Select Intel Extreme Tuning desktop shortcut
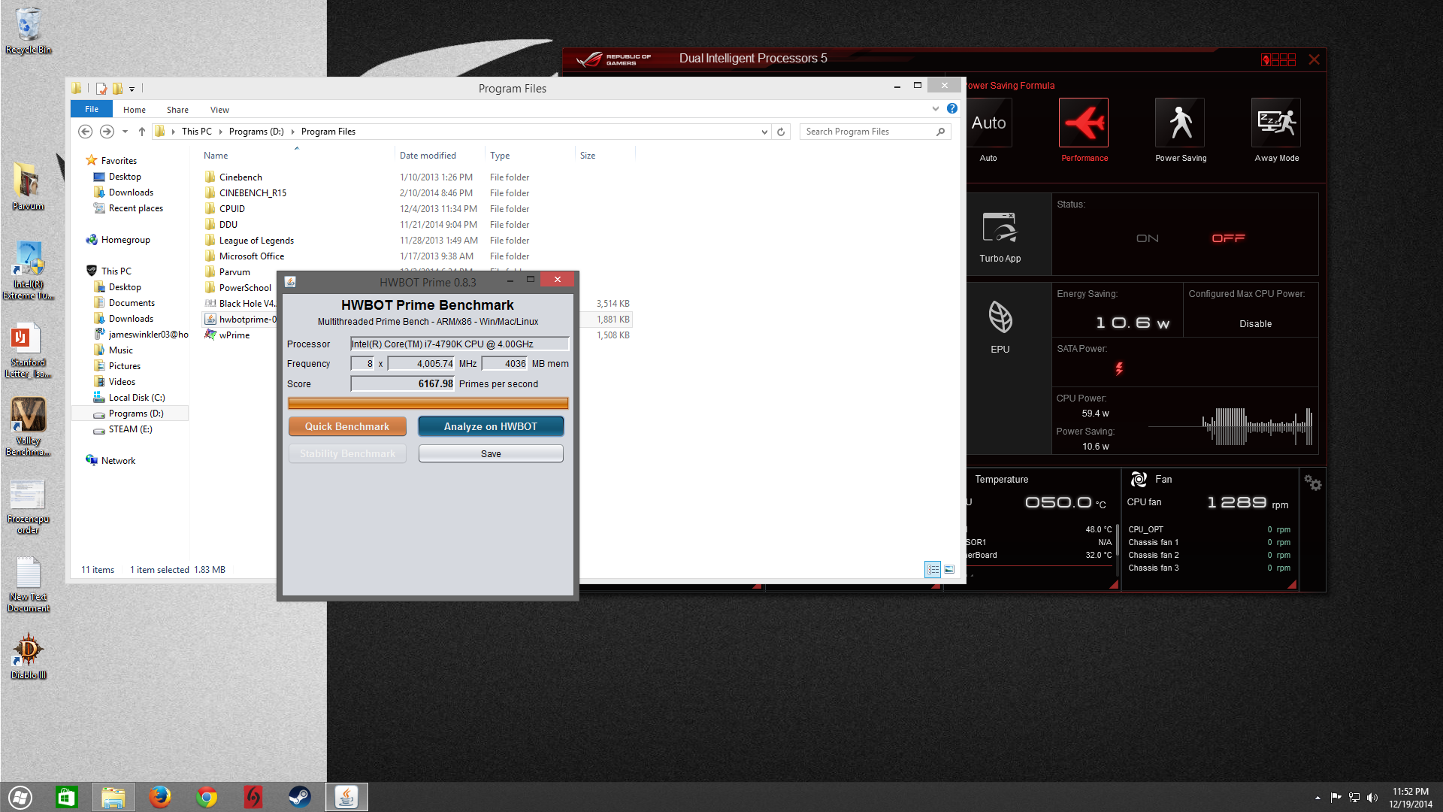 click(28, 271)
